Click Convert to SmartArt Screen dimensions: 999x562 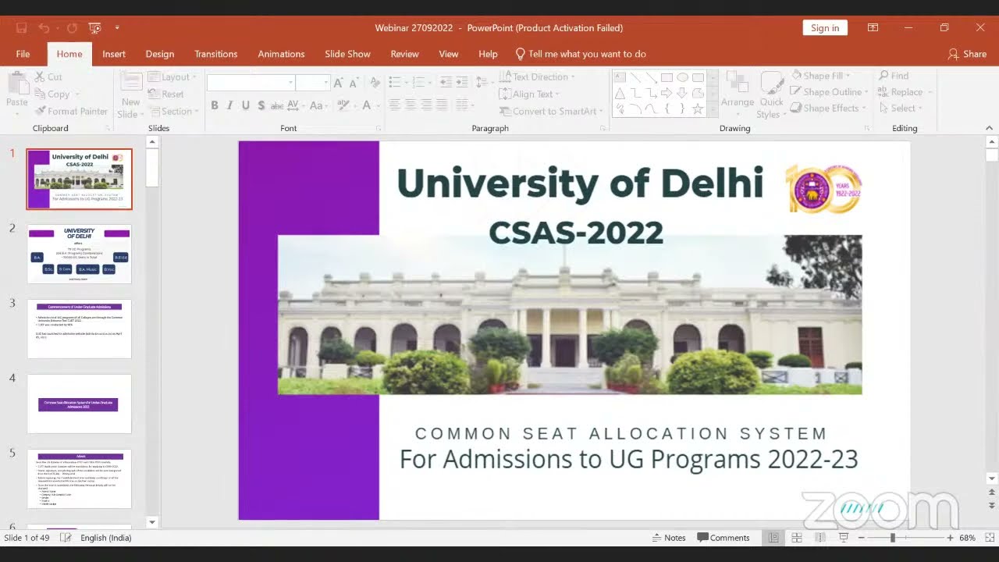click(551, 111)
